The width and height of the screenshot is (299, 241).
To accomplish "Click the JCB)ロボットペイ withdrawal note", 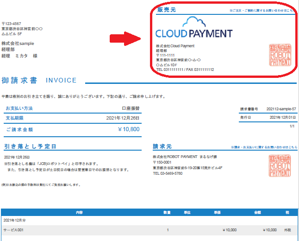I will [51, 164].
